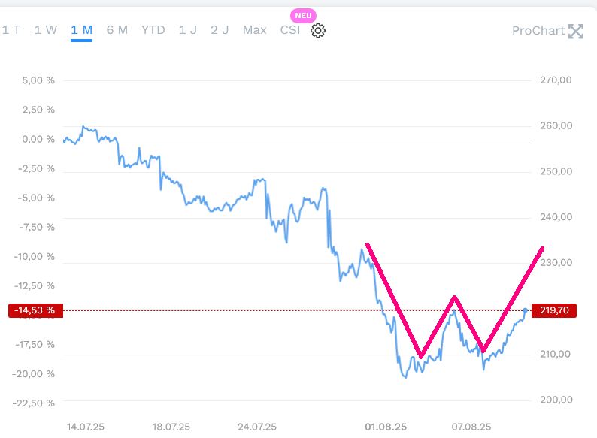
Task: Open the CSI chart option
Action: pyautogui.click(x=290, y=30)
